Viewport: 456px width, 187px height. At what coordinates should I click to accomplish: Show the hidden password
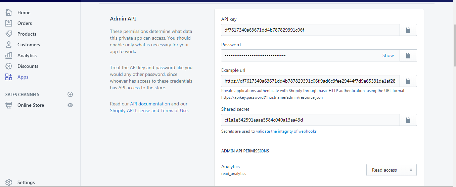point(388,55)
